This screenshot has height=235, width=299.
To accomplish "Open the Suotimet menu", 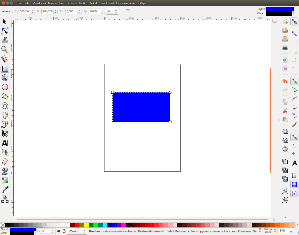I will (107, 3).
